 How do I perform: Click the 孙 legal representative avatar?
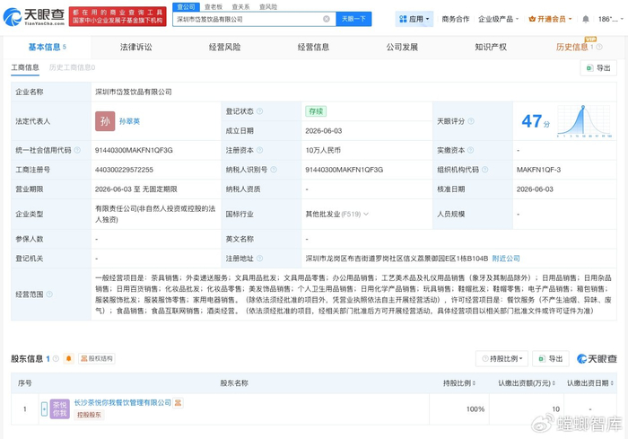[x=105, y=121]
